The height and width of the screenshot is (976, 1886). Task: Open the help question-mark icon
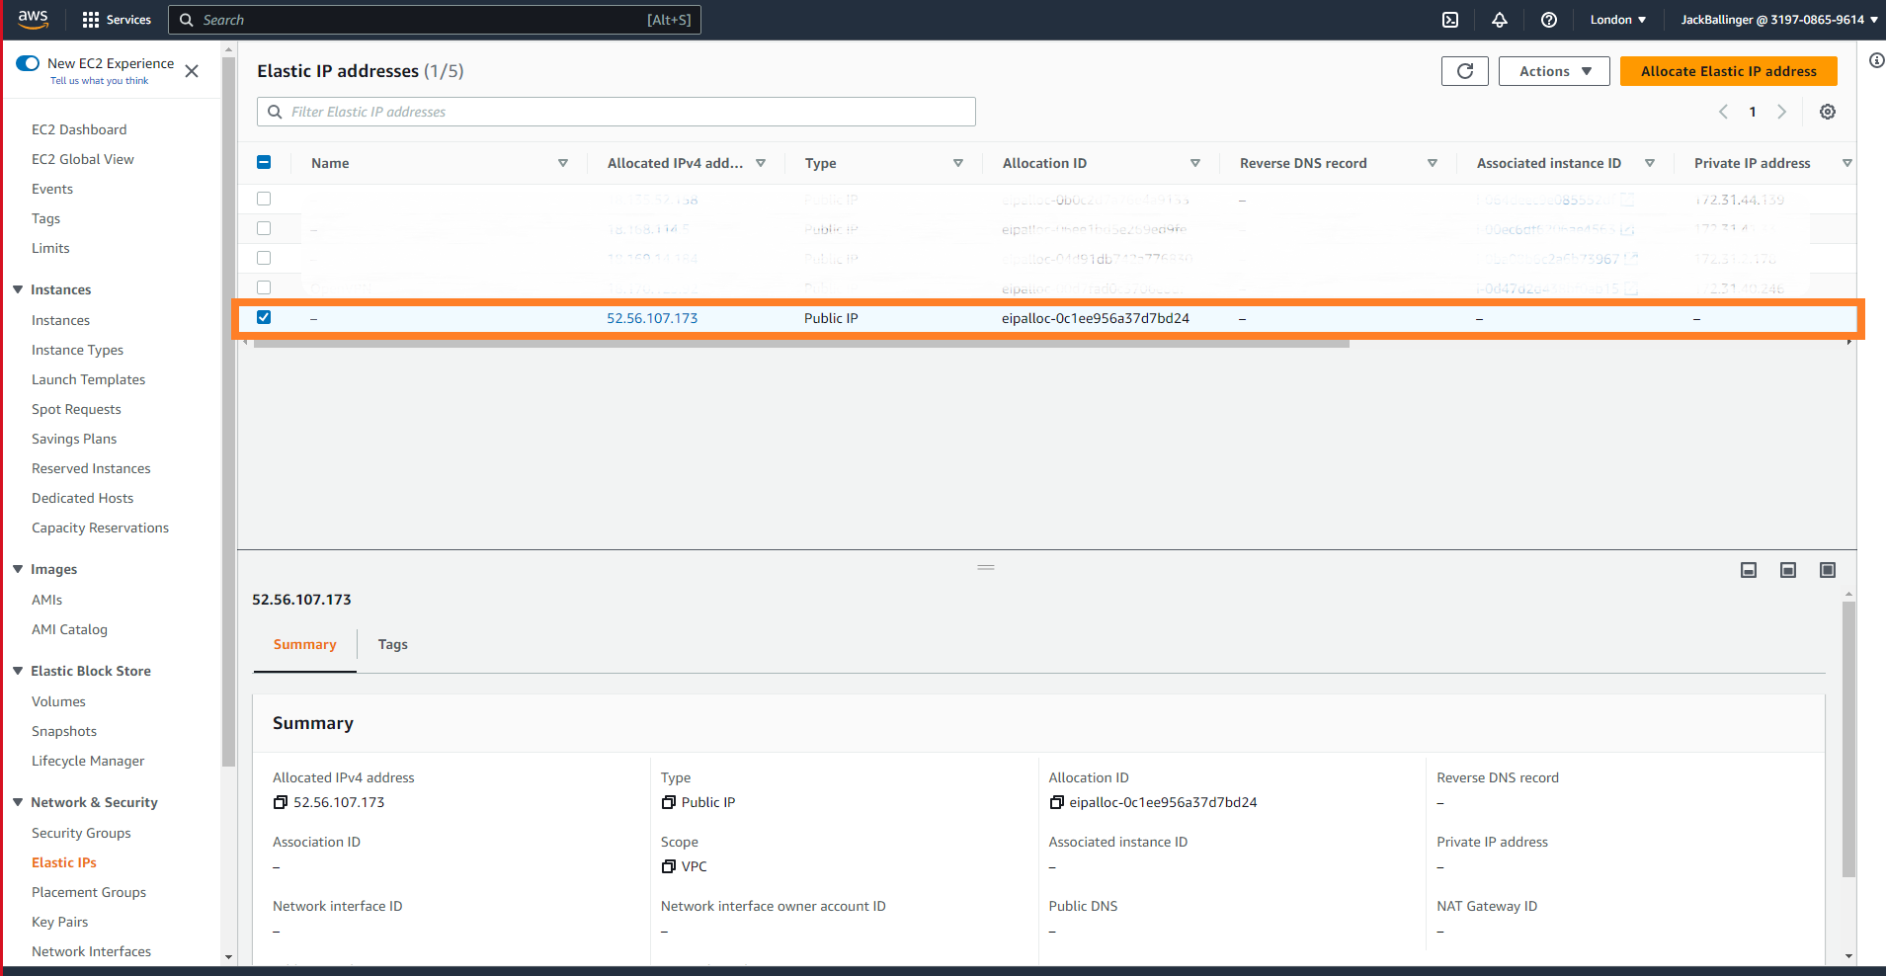[x=1549, y=20]
